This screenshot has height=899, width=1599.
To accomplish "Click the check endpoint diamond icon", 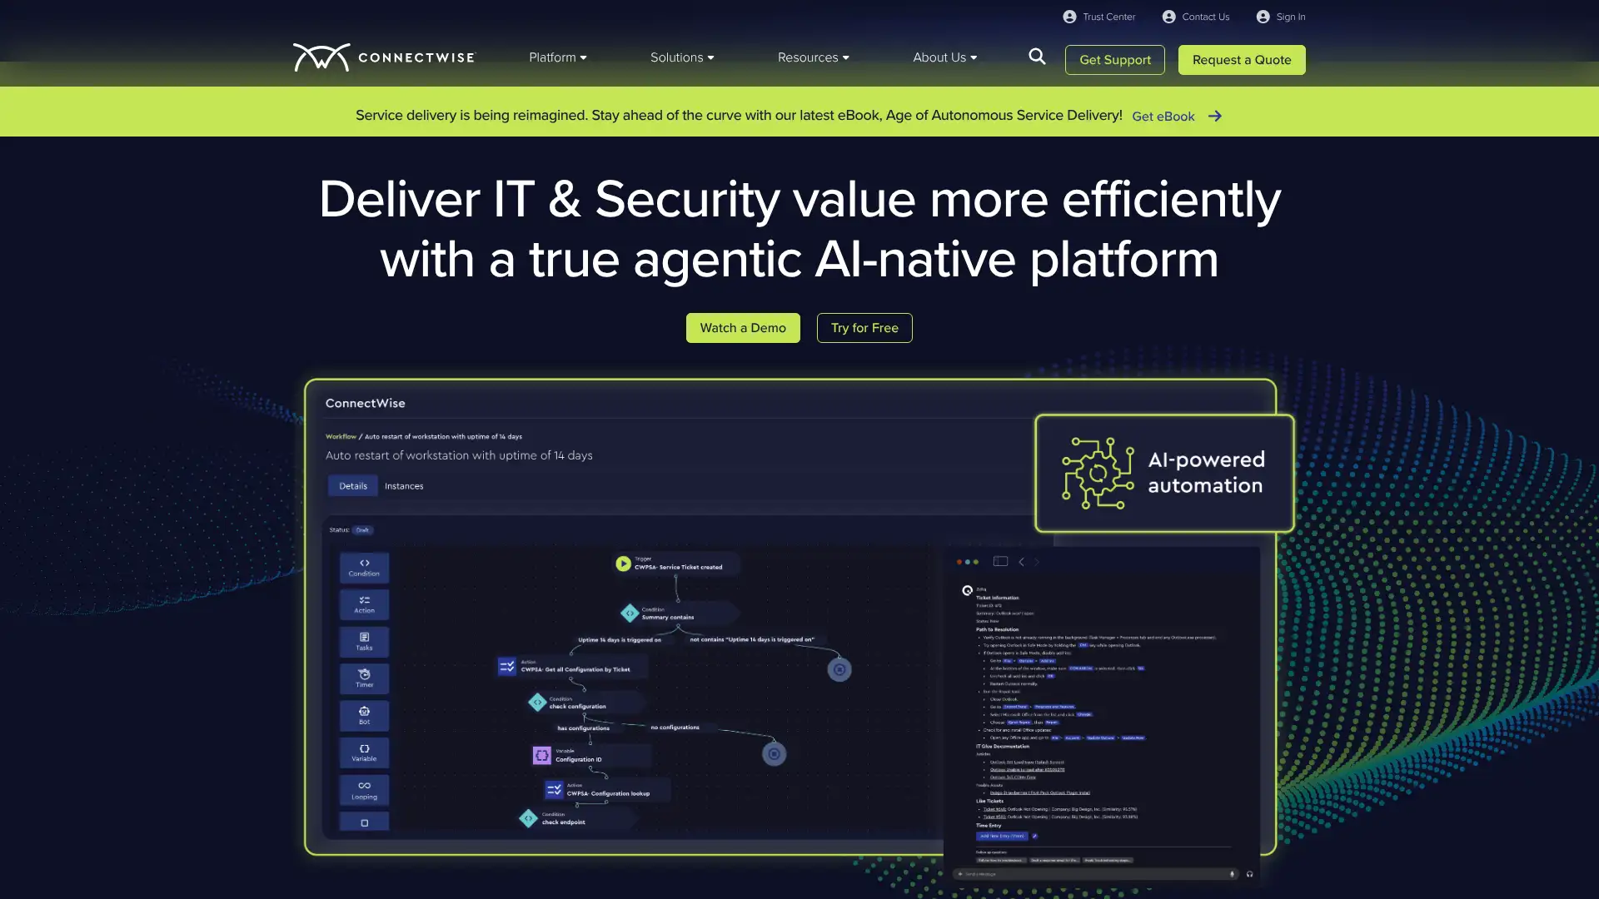I will 528,818.
